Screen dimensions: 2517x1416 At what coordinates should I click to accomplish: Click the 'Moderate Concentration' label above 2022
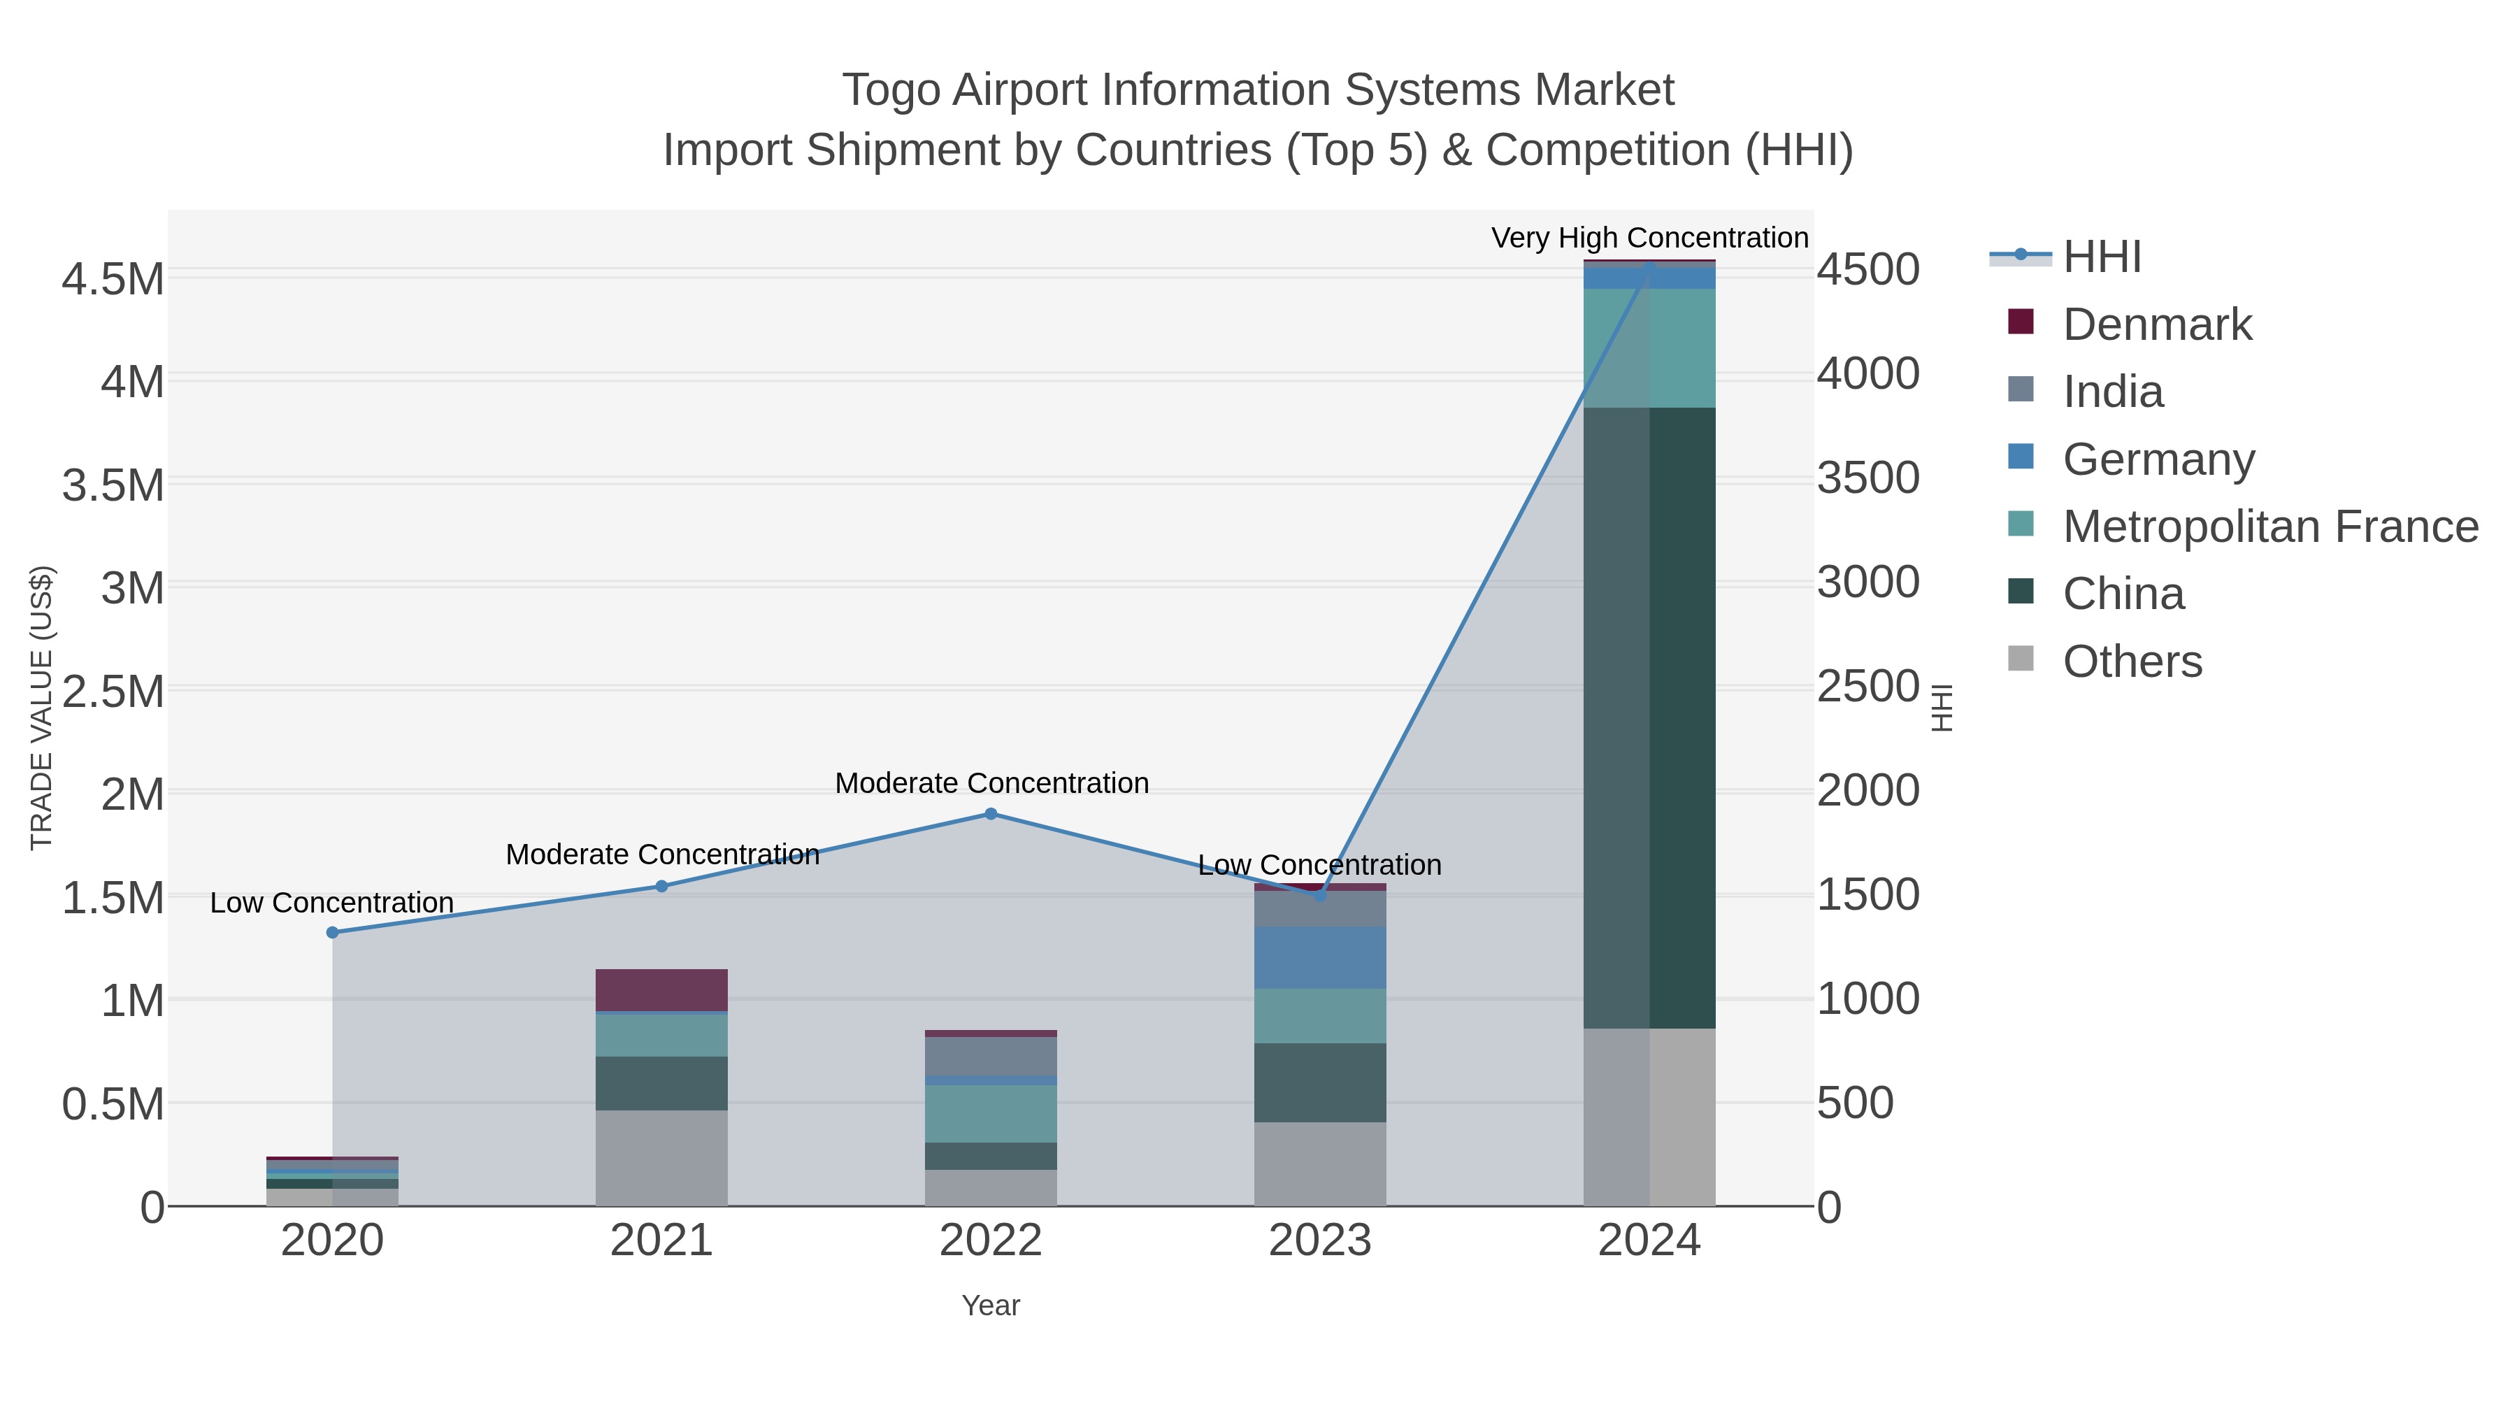pyautogui.click(x=991, y=782)
